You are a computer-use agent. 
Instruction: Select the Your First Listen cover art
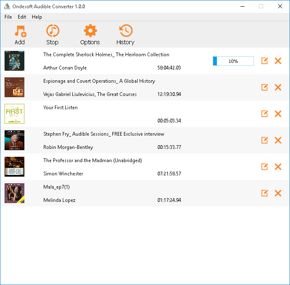click(x=14, y=114)
